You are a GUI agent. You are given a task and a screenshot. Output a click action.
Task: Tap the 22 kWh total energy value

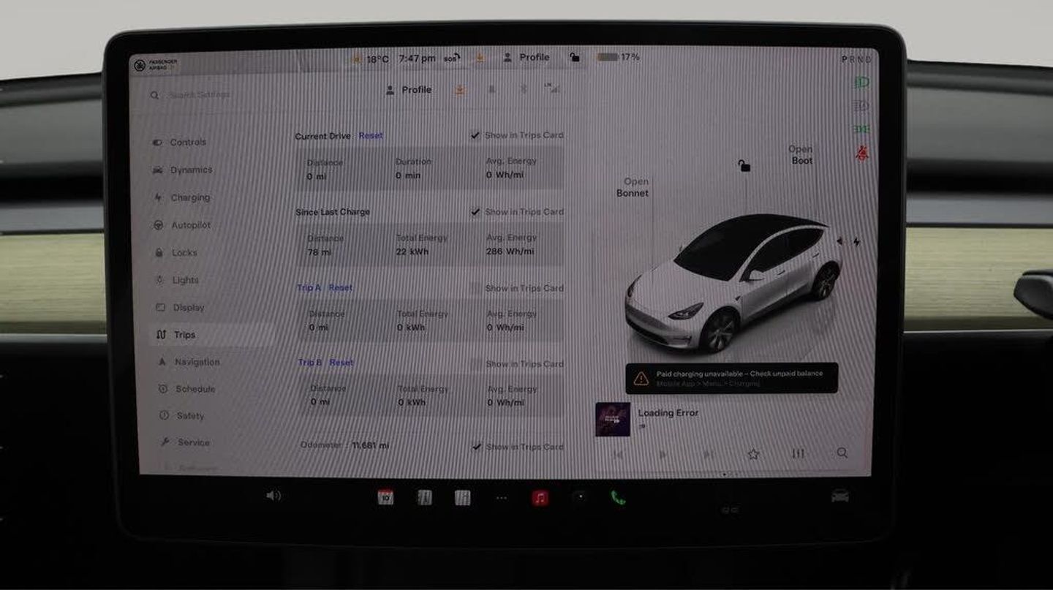(412, 251)
